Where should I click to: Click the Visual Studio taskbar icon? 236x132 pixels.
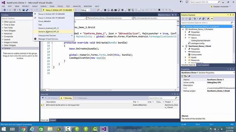(104, 129)
